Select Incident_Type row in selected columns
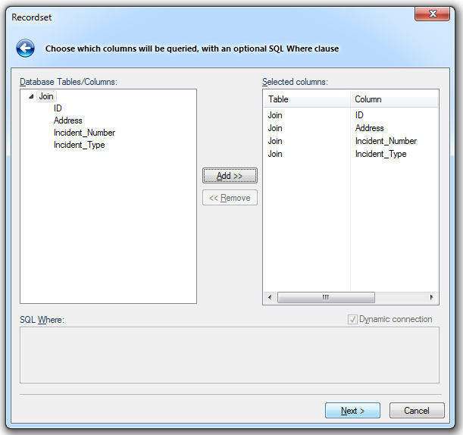Screen dimensions: 463x435 tap(349, 154)
